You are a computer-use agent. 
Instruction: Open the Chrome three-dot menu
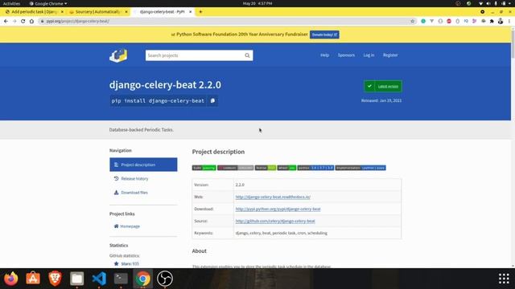click(509, 21)
